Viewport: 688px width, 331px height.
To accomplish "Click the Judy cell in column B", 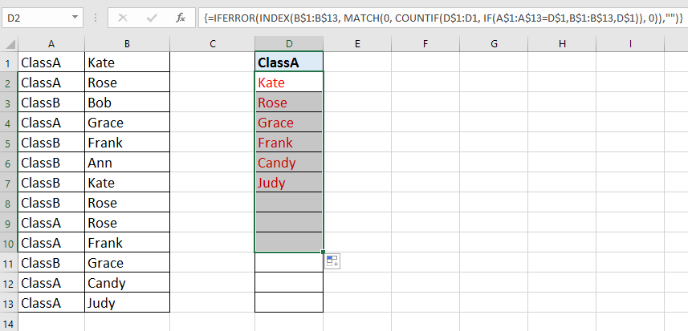I will click(x=127, y=303).
